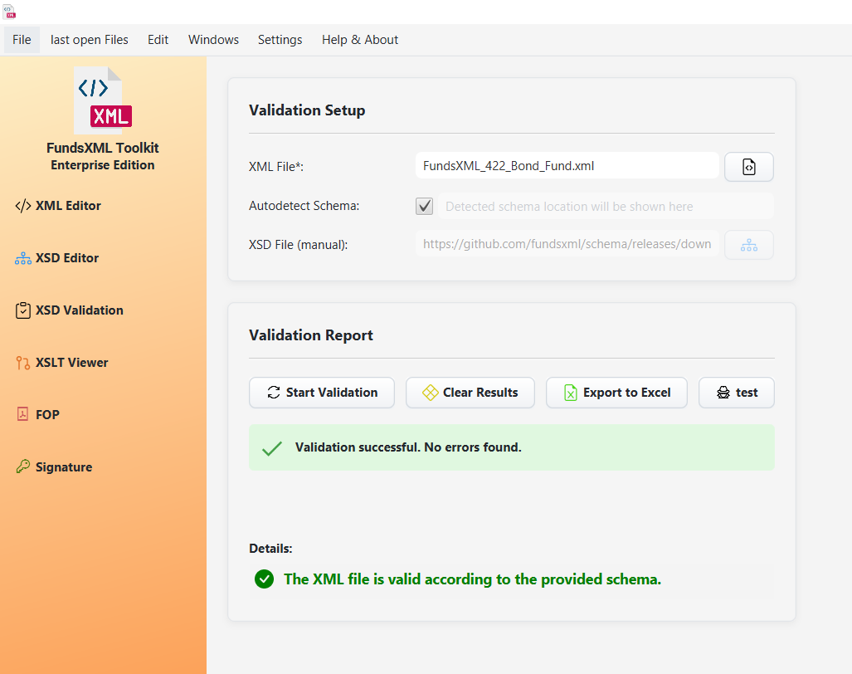The image size is (852, 674).
Task: Open the Signature section
Action: point(54,467)
